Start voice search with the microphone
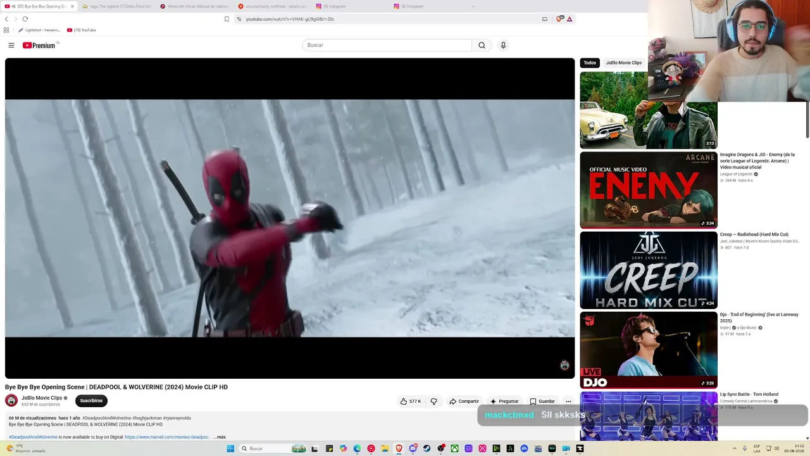810x456 pixels. click(x=503, y=45)
